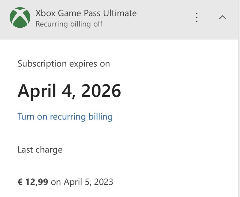Click the "Subscription expires on" label
The height and width of the screenshot is (197, 240).
(x=64, y=64)
